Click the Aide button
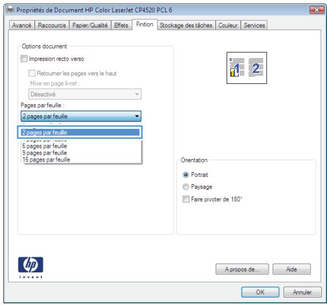 [292, 269]
